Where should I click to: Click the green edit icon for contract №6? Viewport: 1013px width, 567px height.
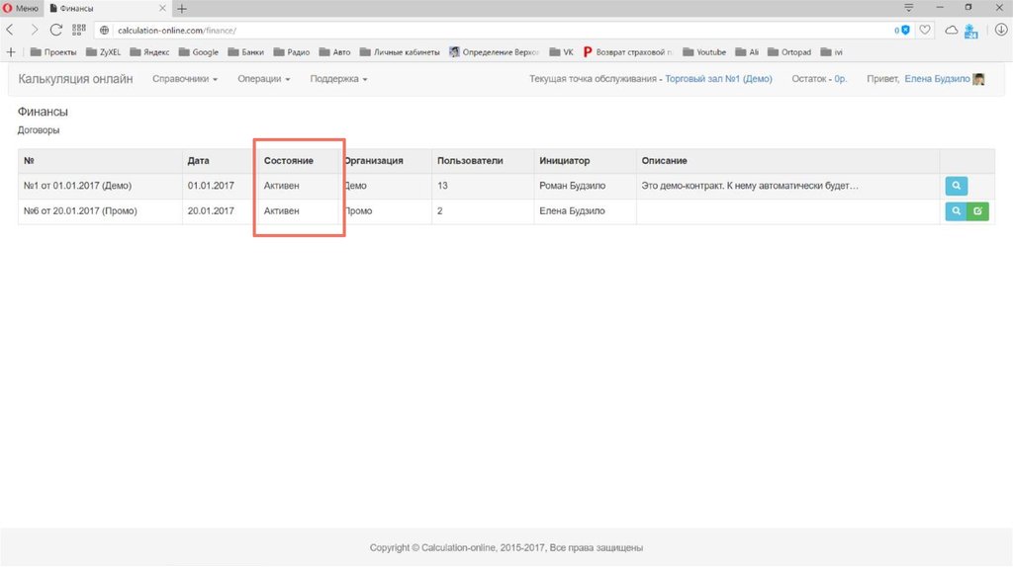click(977, 210)
